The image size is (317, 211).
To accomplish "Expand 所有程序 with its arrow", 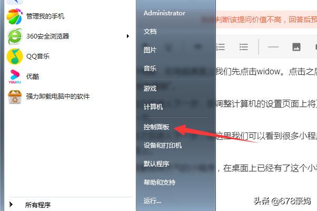I will (x=11, y=205).
